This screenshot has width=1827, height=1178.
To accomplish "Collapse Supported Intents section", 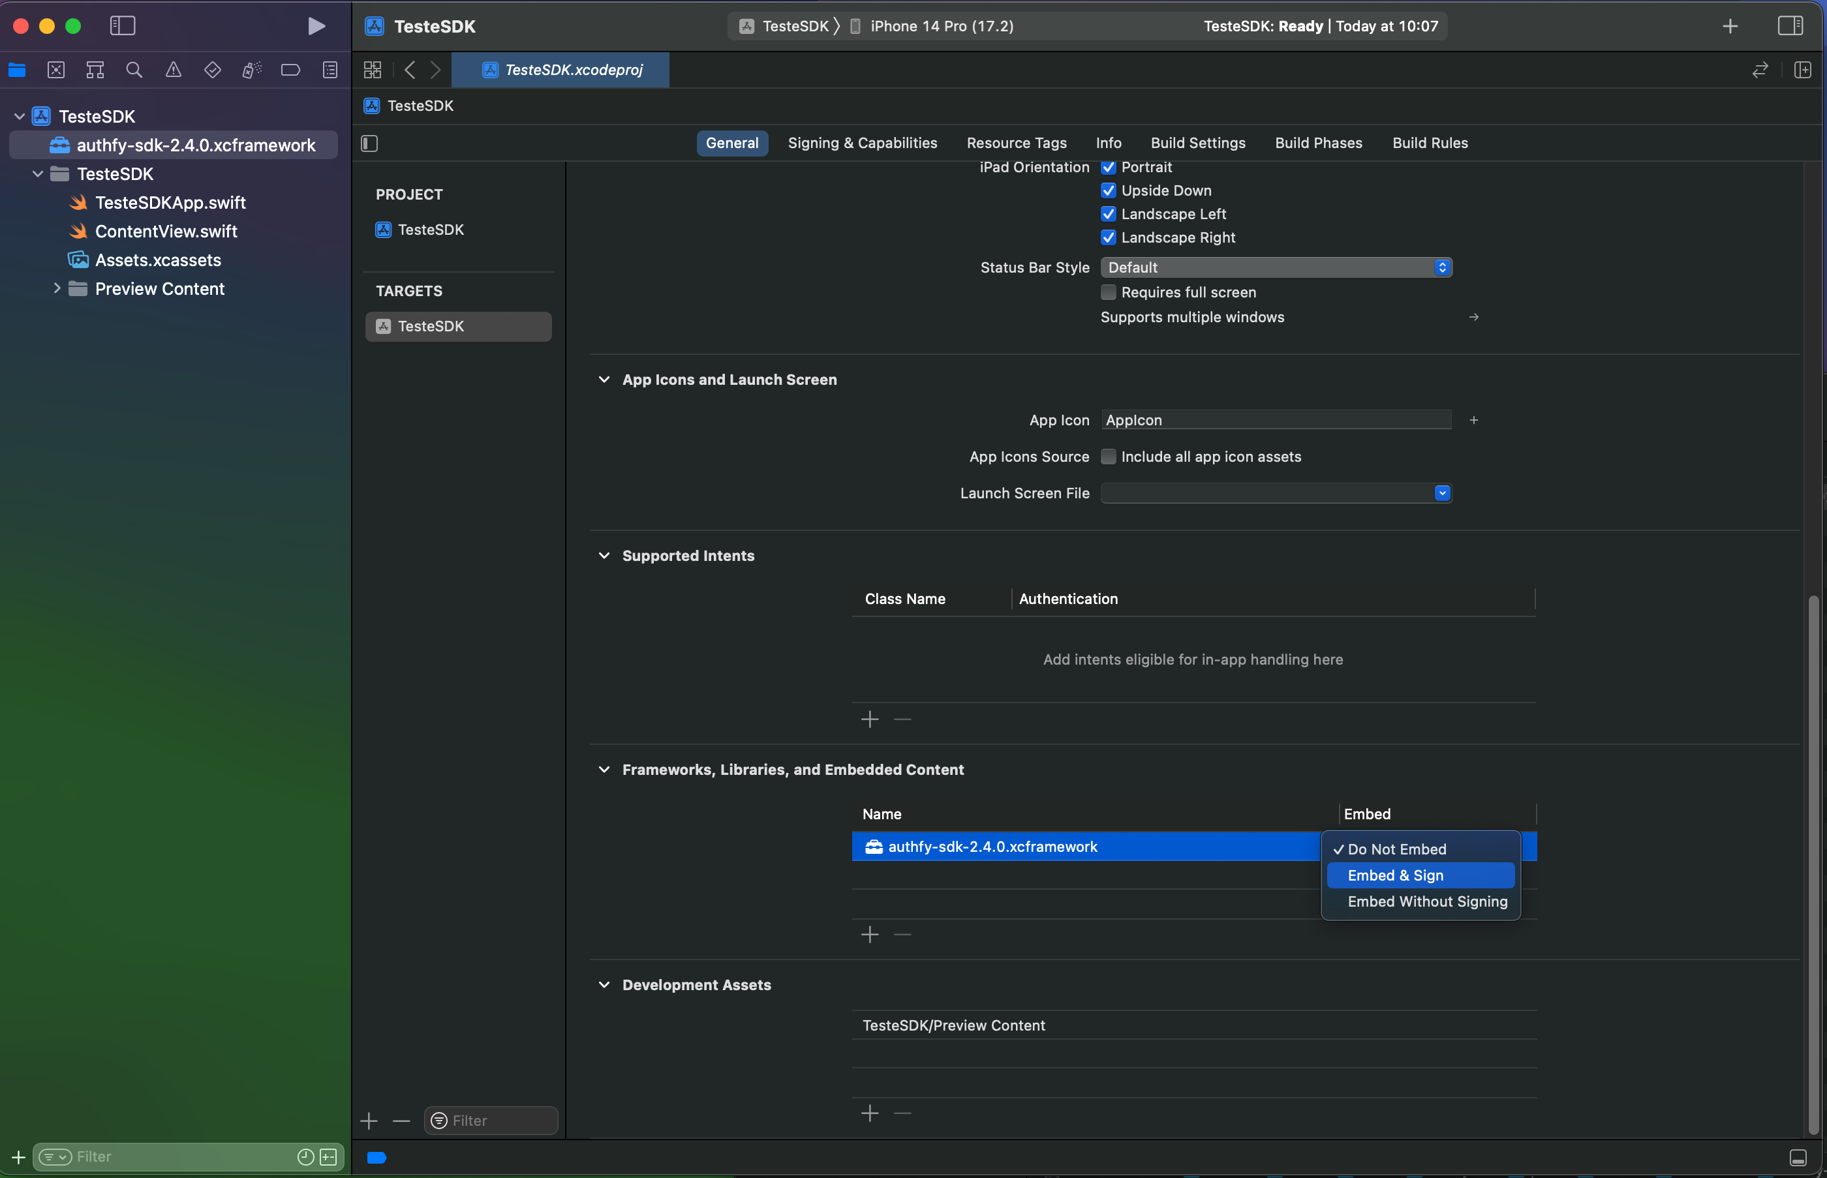I will point(604,555).
